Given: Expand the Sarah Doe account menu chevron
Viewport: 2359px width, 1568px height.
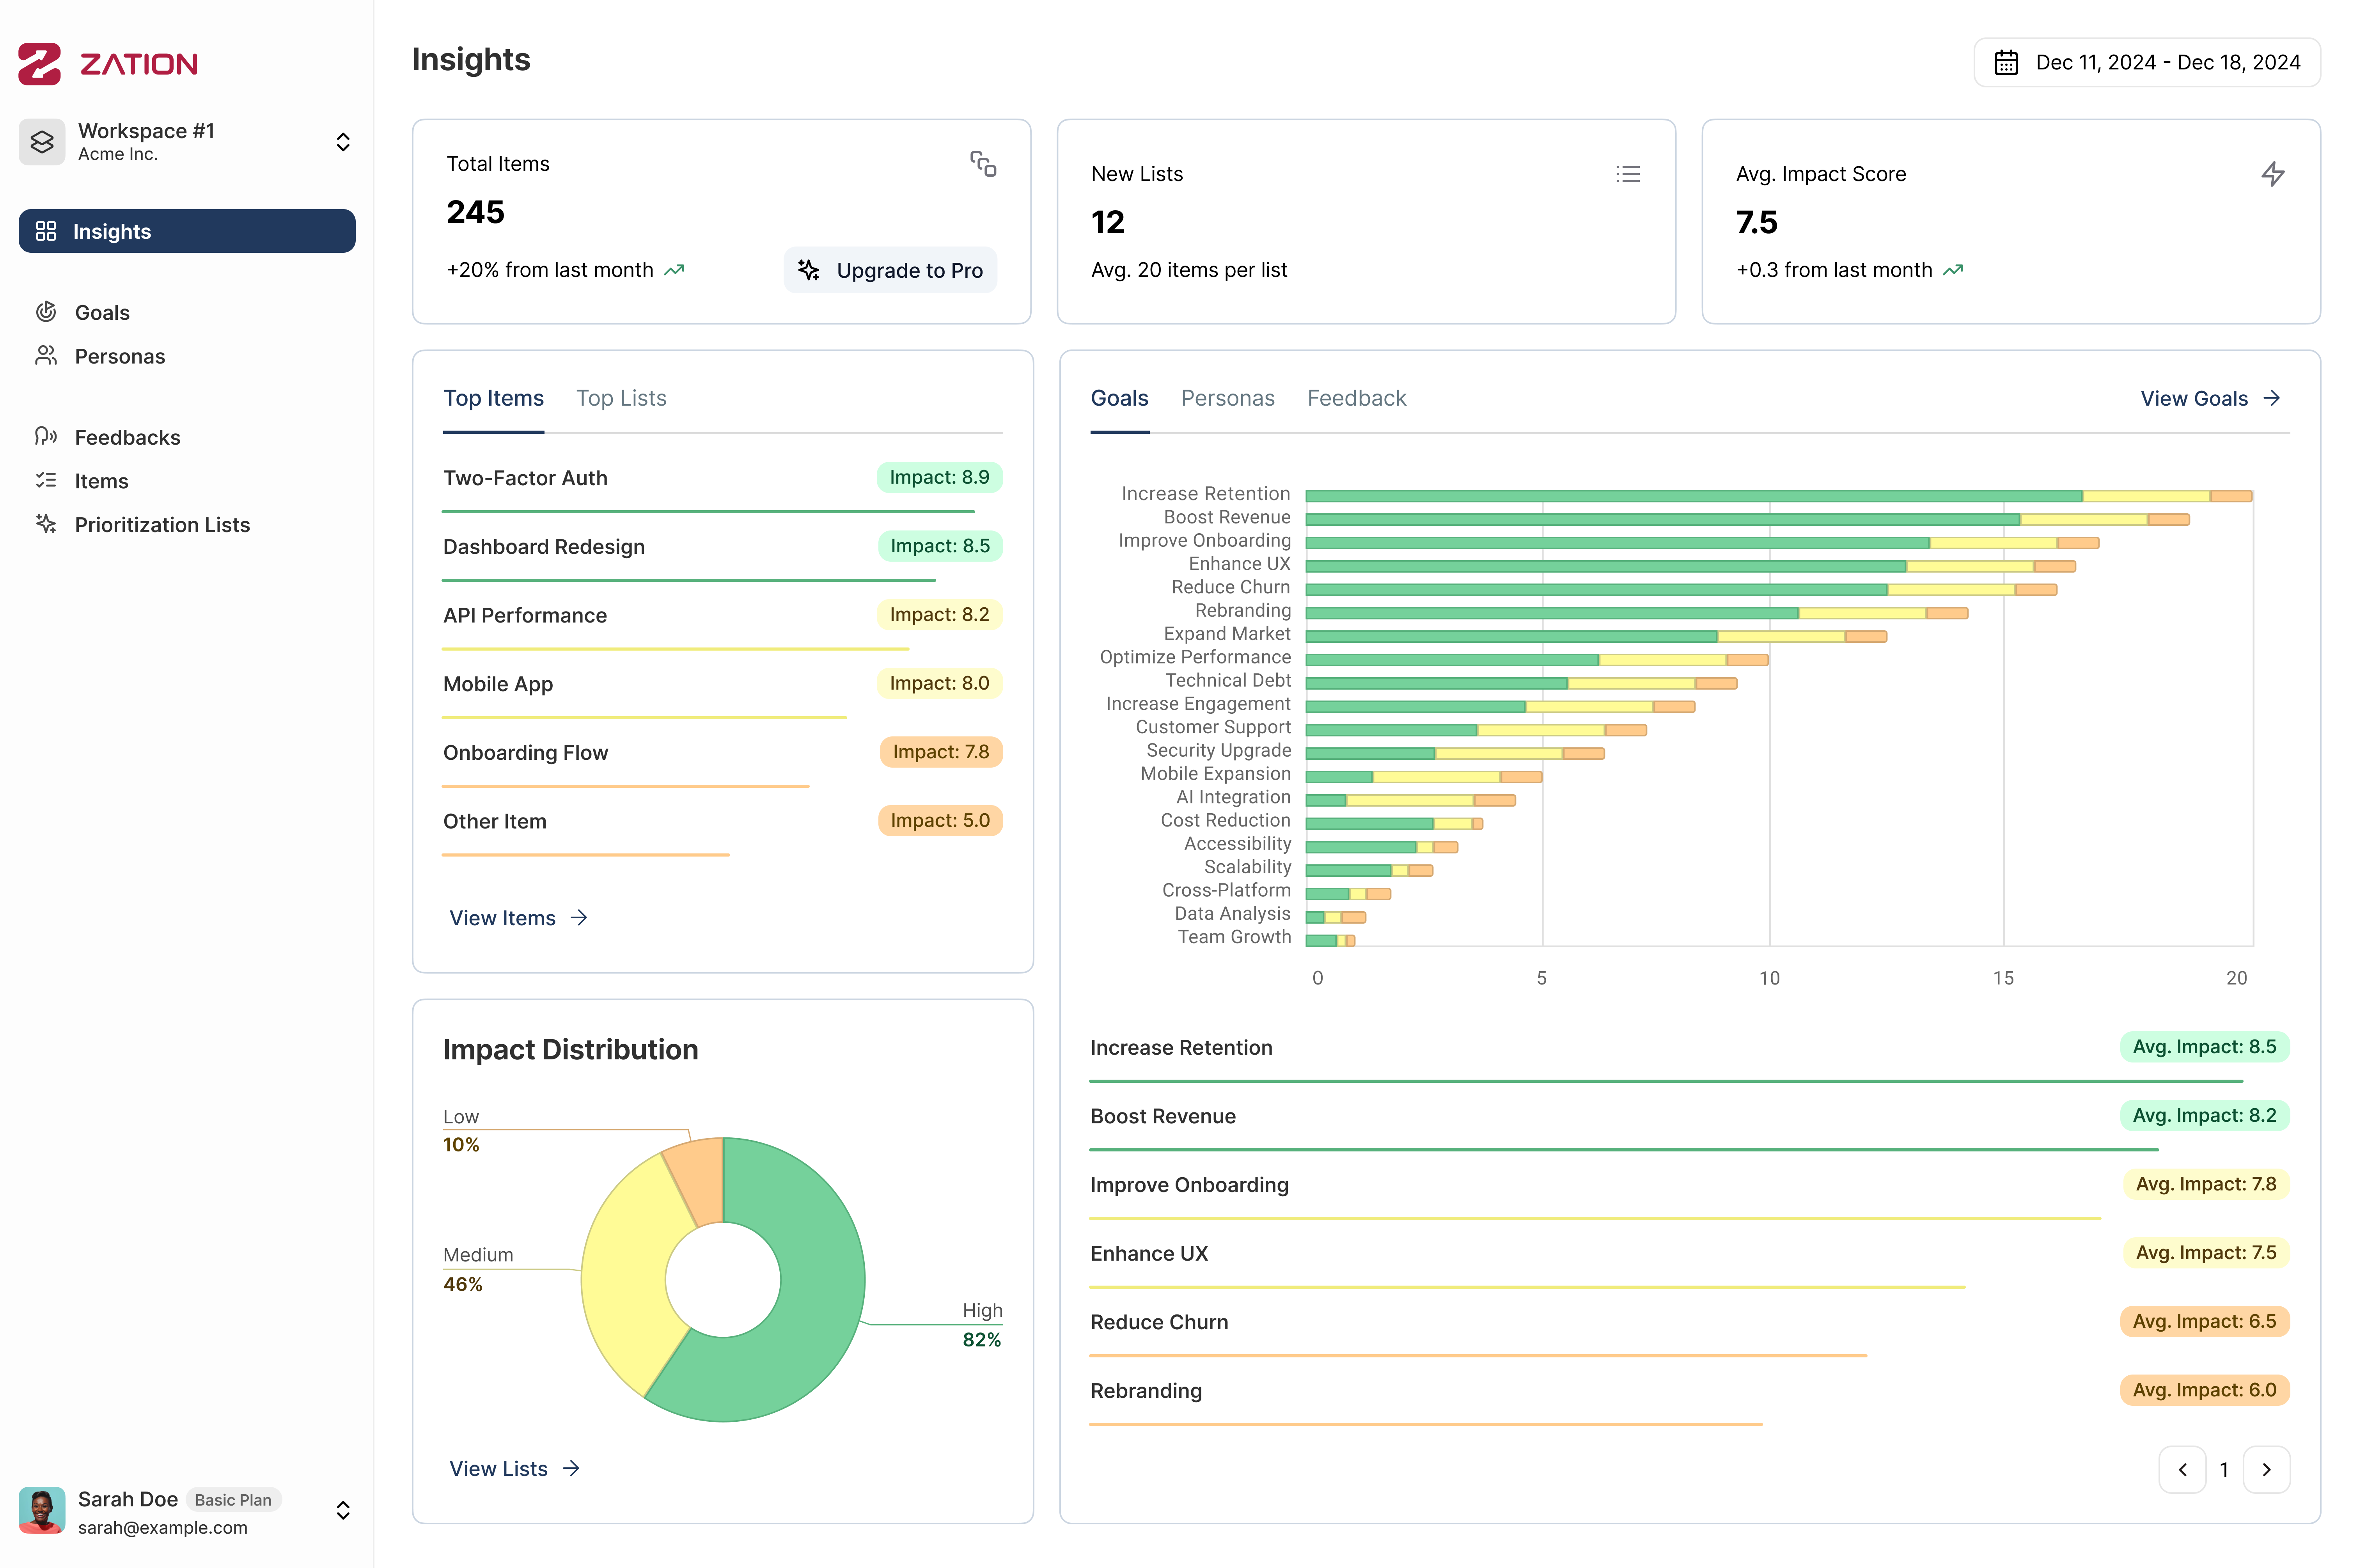Looking at the screenshot, I should pyautogui.click(x=343, y=1509).
